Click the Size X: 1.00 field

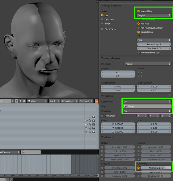pos(154,124)
